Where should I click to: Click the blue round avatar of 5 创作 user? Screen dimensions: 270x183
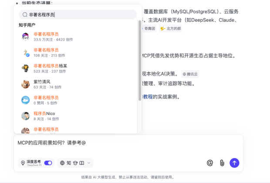pyautogui.click(x=26, y=100)
